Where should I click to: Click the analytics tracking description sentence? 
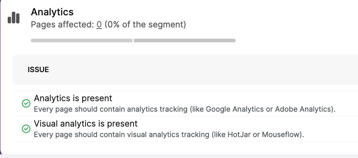click(x=185, y=109)
